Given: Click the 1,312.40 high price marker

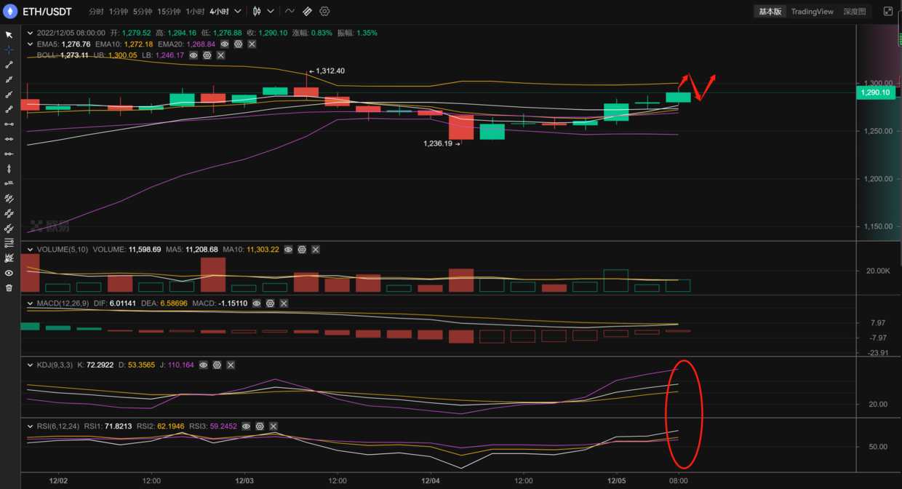Looking at the screenshot, I should point(330,71).
